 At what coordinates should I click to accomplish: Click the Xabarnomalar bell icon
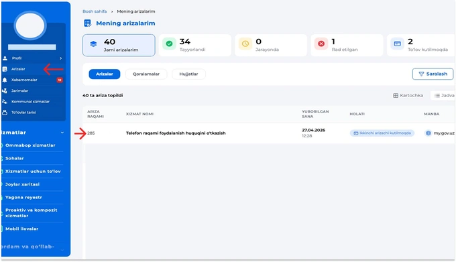5,80
